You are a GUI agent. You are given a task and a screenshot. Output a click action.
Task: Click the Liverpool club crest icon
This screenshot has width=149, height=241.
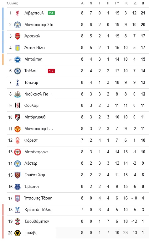pos(18,13)
